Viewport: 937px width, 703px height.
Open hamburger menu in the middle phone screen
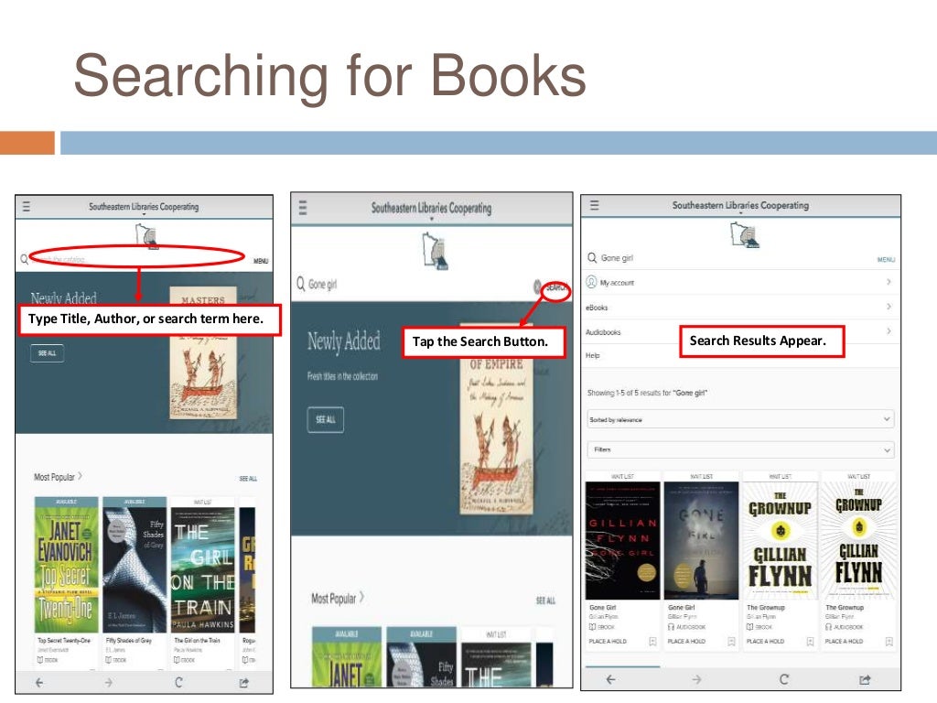pos(303,208)
